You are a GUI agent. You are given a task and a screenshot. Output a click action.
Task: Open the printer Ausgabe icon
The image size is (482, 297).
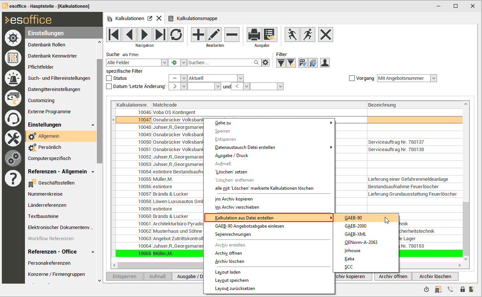point(254,35)
